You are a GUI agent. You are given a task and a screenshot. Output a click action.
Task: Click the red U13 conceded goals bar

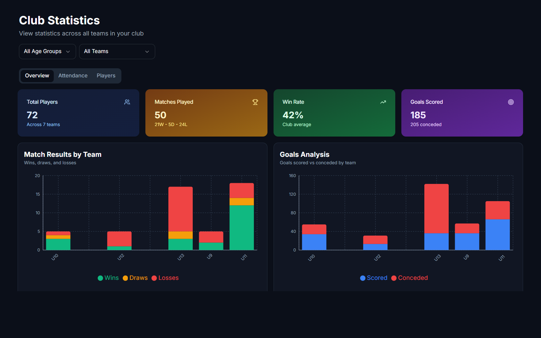click(437, 209)
